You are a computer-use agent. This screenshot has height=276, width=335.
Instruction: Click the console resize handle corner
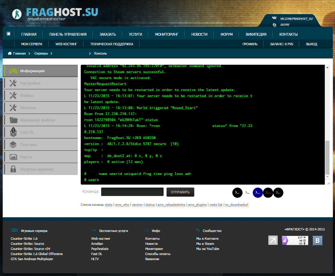pos(328,183)
